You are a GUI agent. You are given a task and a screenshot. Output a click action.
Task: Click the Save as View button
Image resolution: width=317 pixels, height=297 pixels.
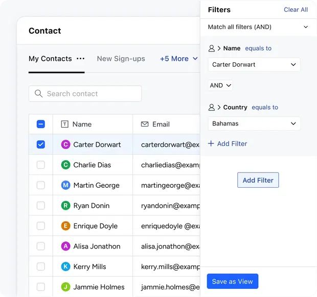[x=233, y=281]
